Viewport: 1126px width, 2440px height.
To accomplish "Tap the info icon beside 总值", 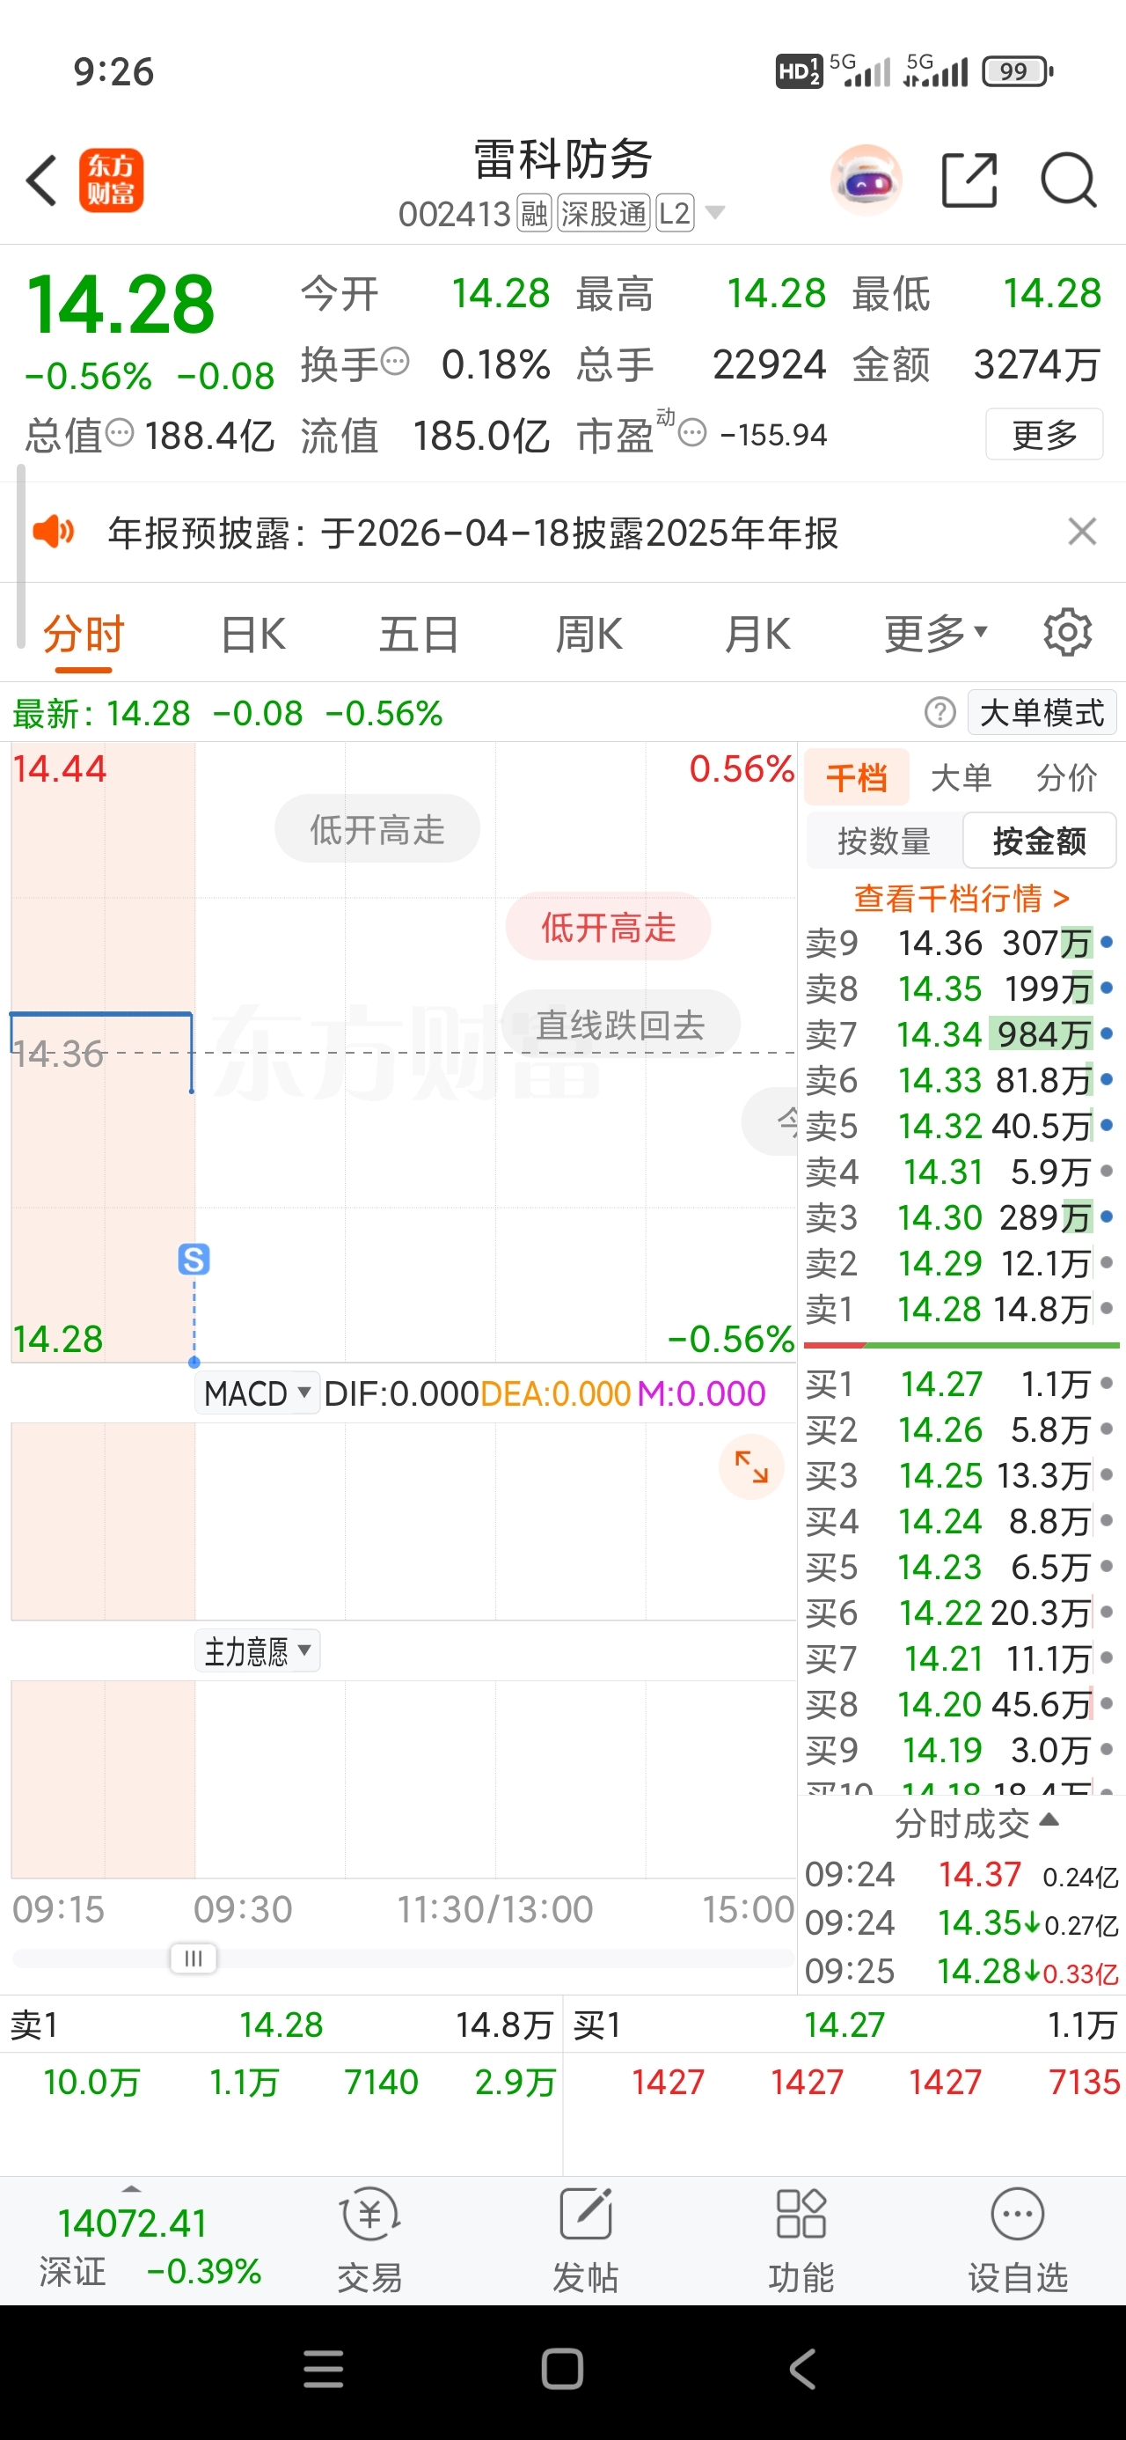I will (120, 433).
